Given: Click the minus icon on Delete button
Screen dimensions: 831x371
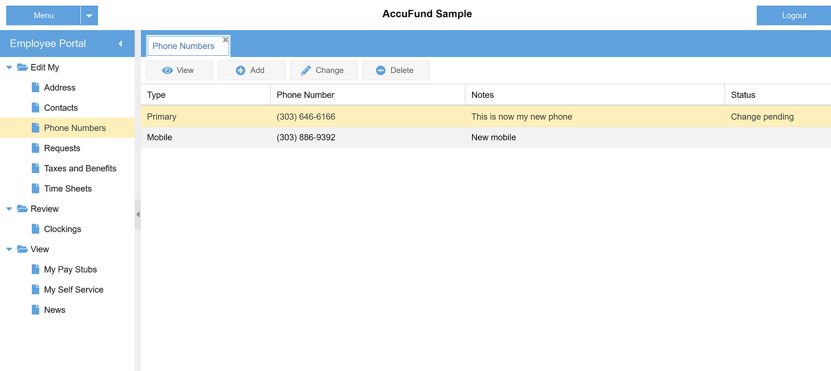Looking at the screenshot, I should click(x=381, y=71).
